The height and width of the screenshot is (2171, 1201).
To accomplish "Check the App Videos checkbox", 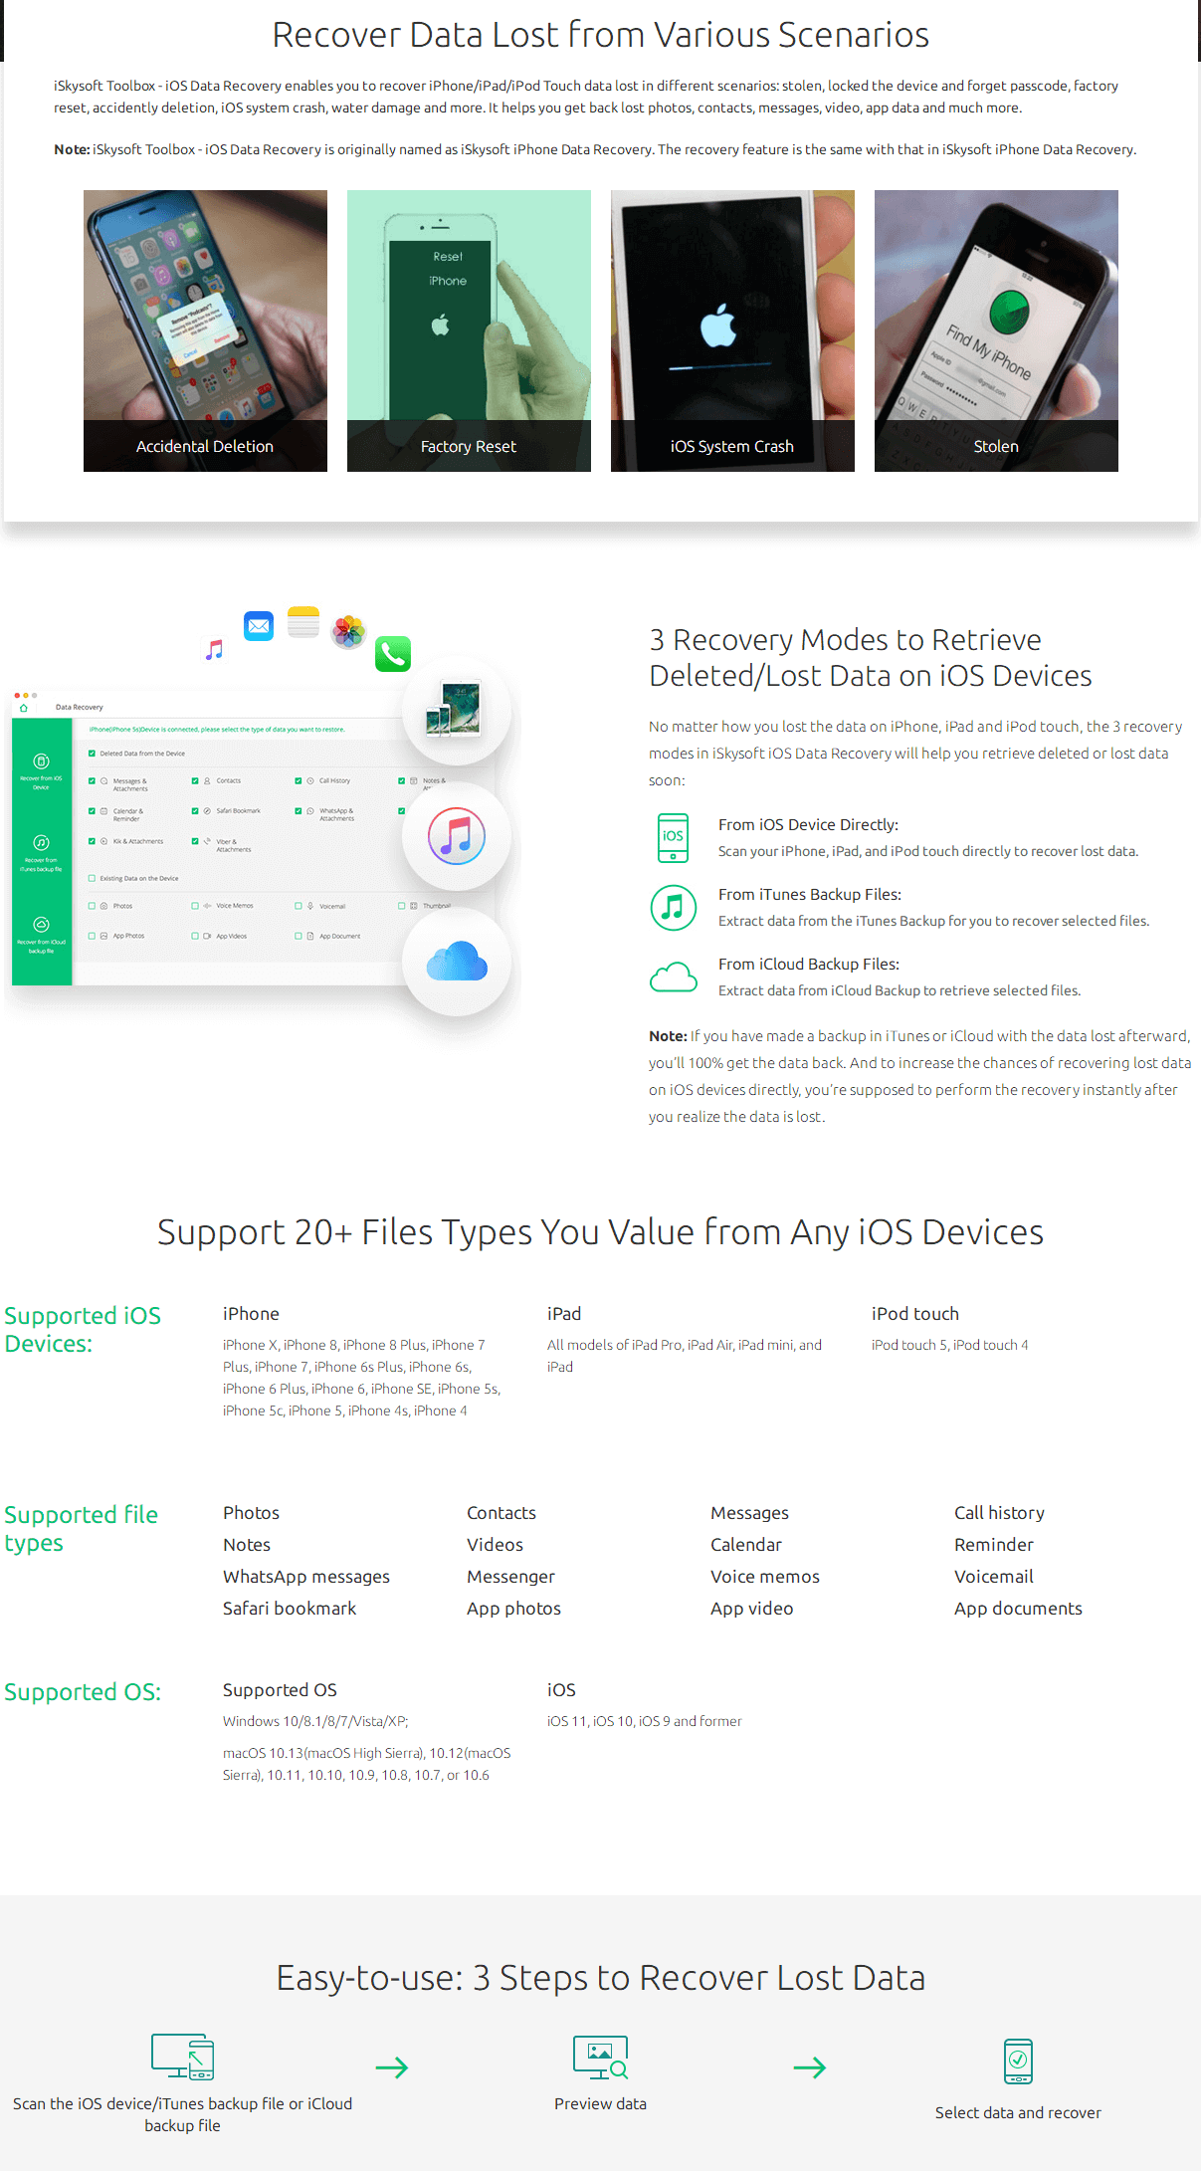I will [195, 936].
